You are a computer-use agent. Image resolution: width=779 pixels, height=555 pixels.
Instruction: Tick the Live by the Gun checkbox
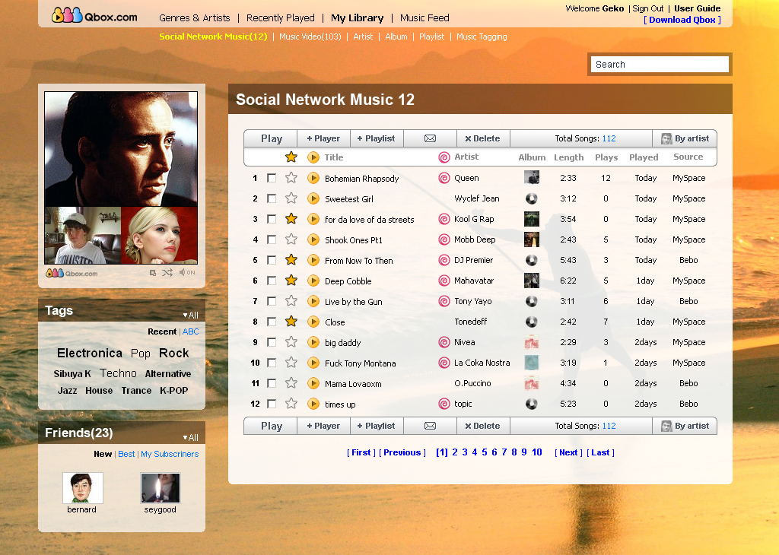(x=272, y=301)
